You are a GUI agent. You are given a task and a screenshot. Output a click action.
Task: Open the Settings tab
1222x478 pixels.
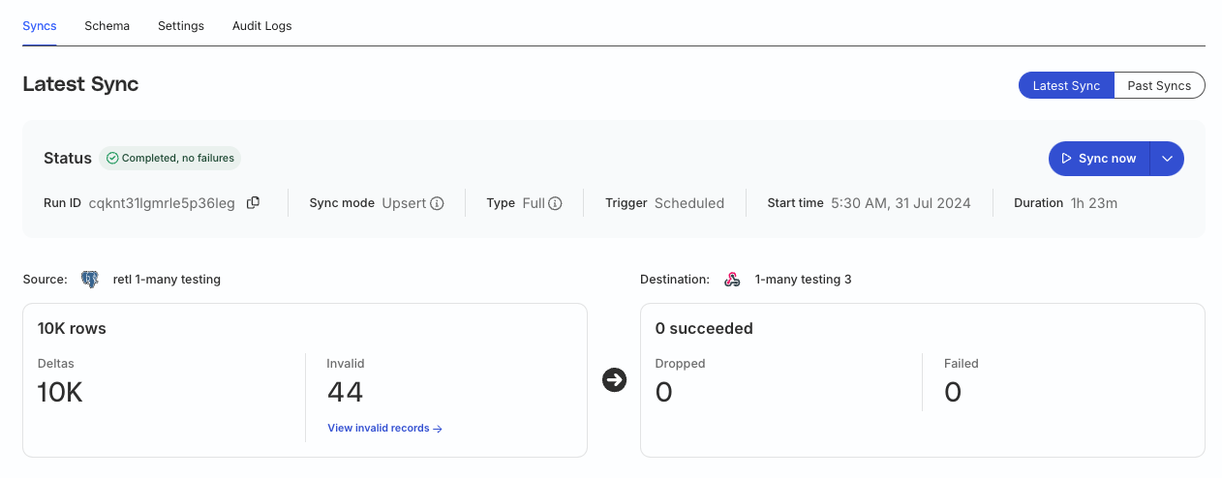tap(181, 26)
